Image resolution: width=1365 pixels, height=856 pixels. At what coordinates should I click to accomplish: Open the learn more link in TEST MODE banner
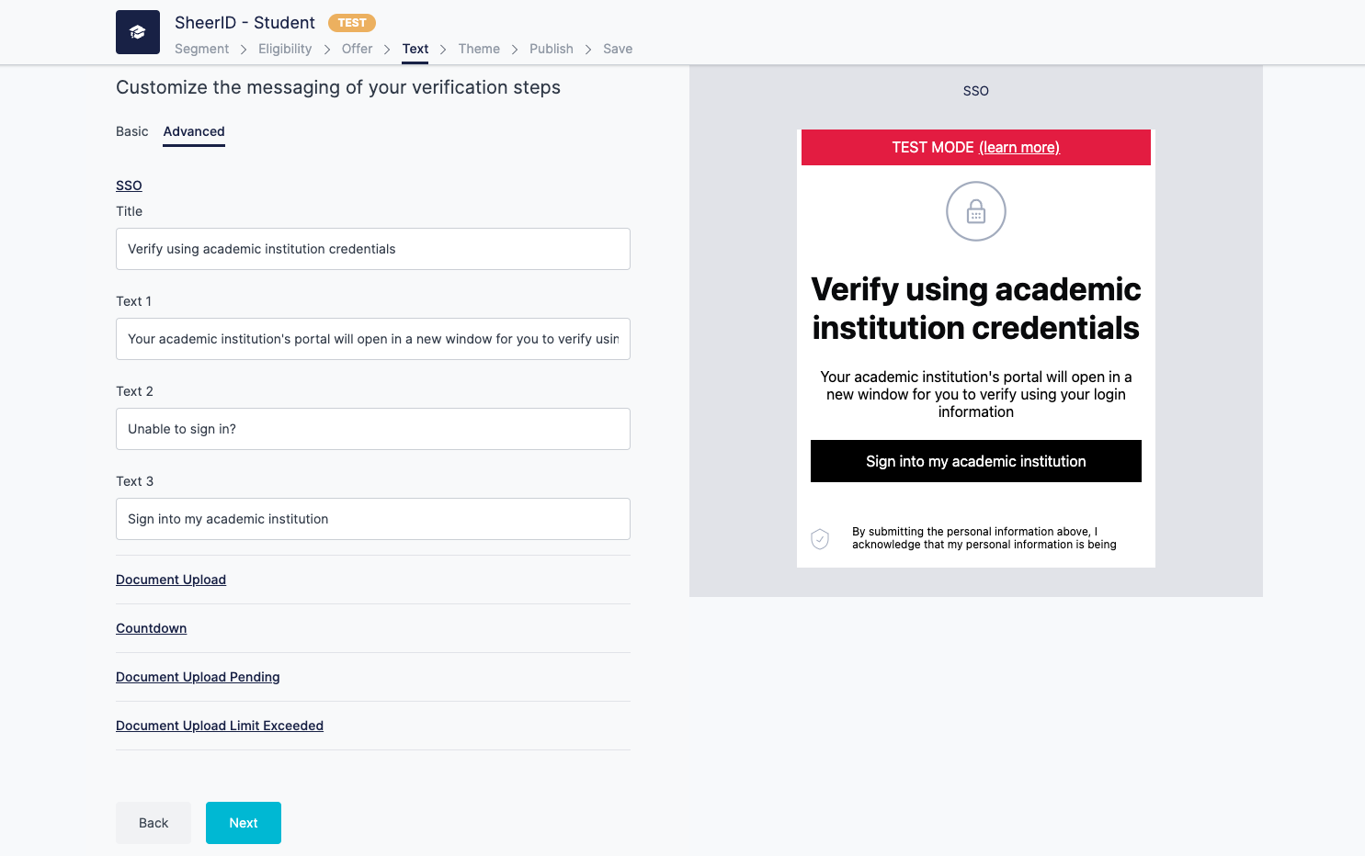tap(1018, 147)
